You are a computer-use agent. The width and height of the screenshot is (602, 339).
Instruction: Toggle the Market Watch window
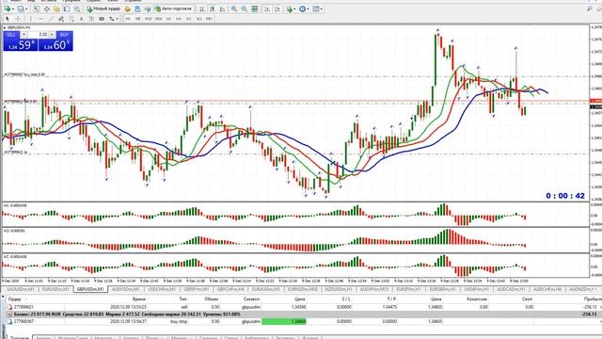36,8
